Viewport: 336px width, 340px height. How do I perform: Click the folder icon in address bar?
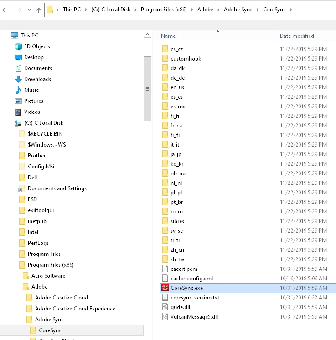click(50, 10)
